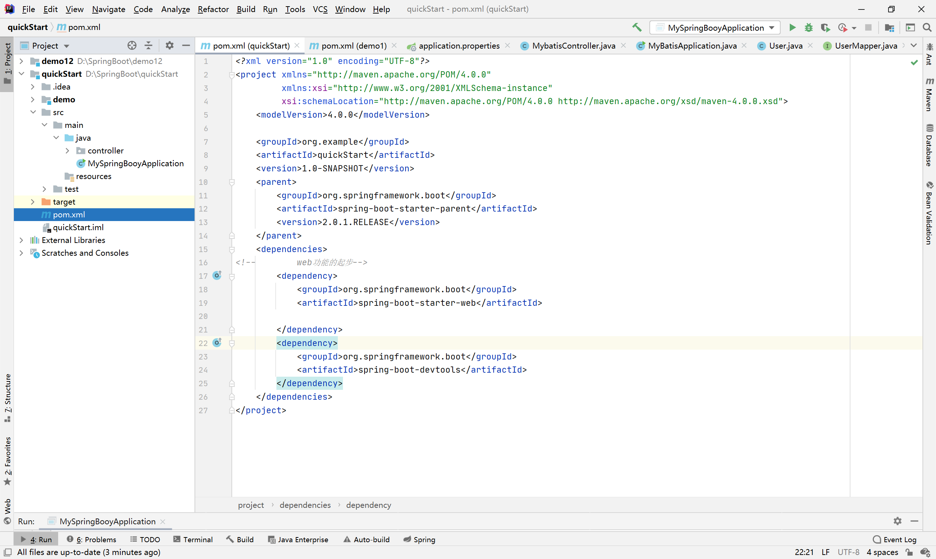Image resolution: width=936 pixels, height=559 pixels.
Task: Click Locate/Select Opened File crosshair icon
Action: (132, 46)
